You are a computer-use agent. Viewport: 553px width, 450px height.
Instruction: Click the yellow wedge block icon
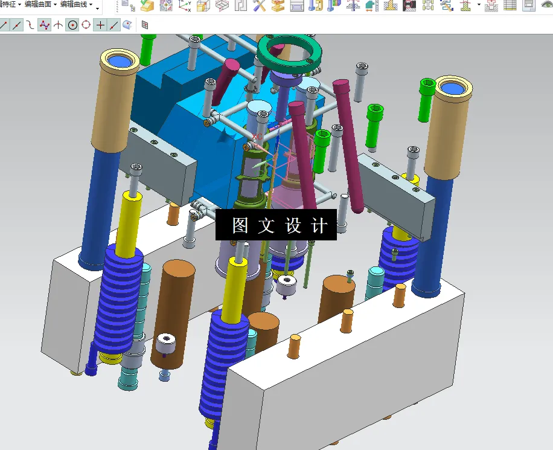coord(146,6)
